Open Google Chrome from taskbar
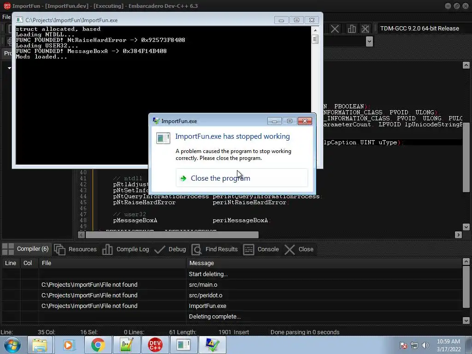 (98, 345)
